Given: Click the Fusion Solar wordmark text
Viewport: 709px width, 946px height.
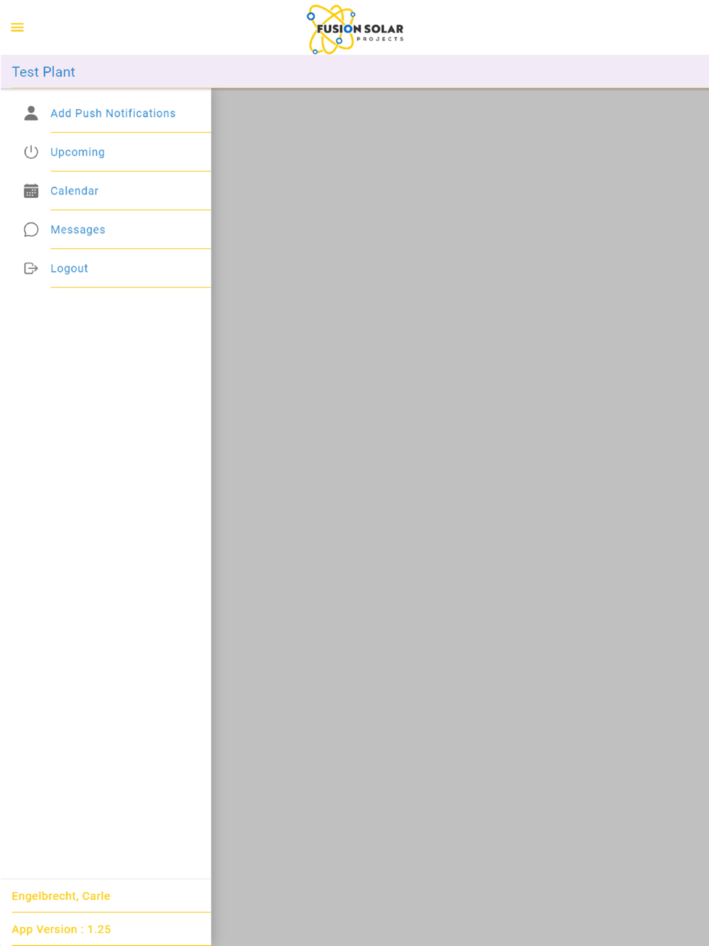Looking at the screenshot, I should click(x=360, y=29).
